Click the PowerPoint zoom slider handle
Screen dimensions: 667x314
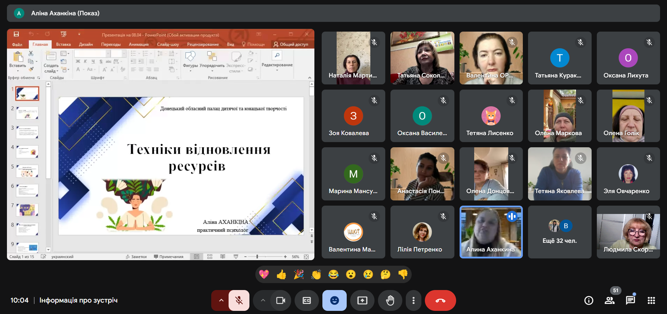point(257,257)
